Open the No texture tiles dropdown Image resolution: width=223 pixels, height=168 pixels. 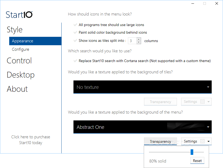142,87
